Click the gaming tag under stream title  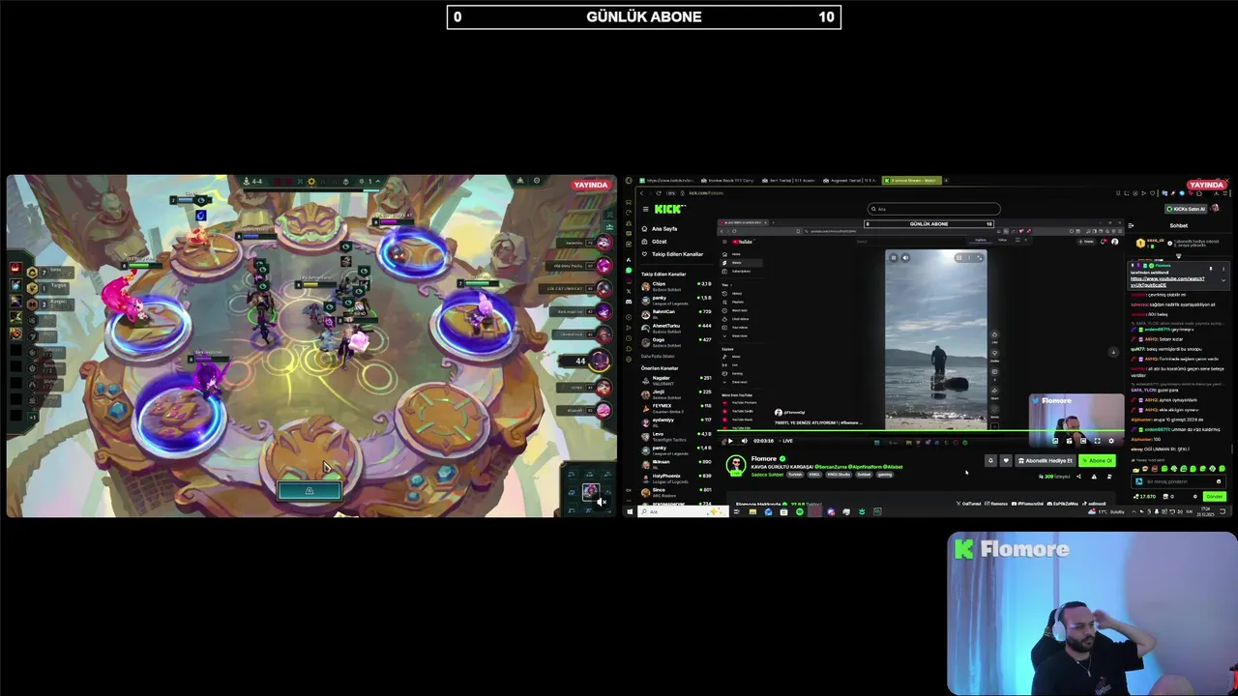[885, 475]
